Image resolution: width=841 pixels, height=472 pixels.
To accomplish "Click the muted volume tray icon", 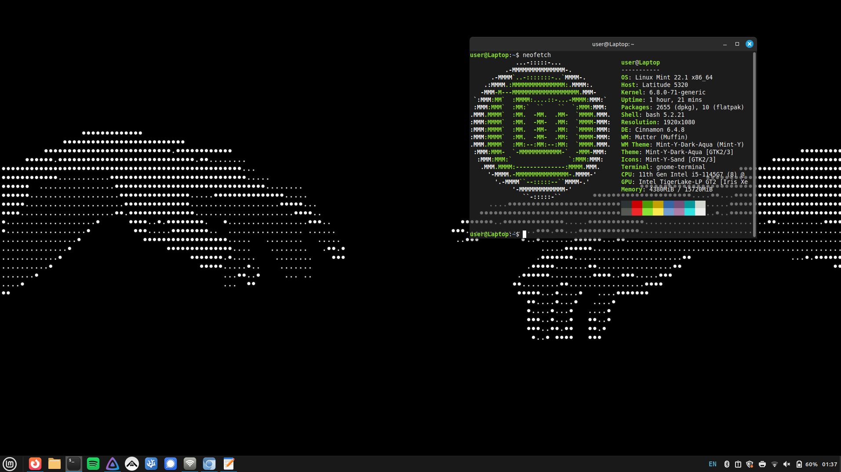I will 787,464.
